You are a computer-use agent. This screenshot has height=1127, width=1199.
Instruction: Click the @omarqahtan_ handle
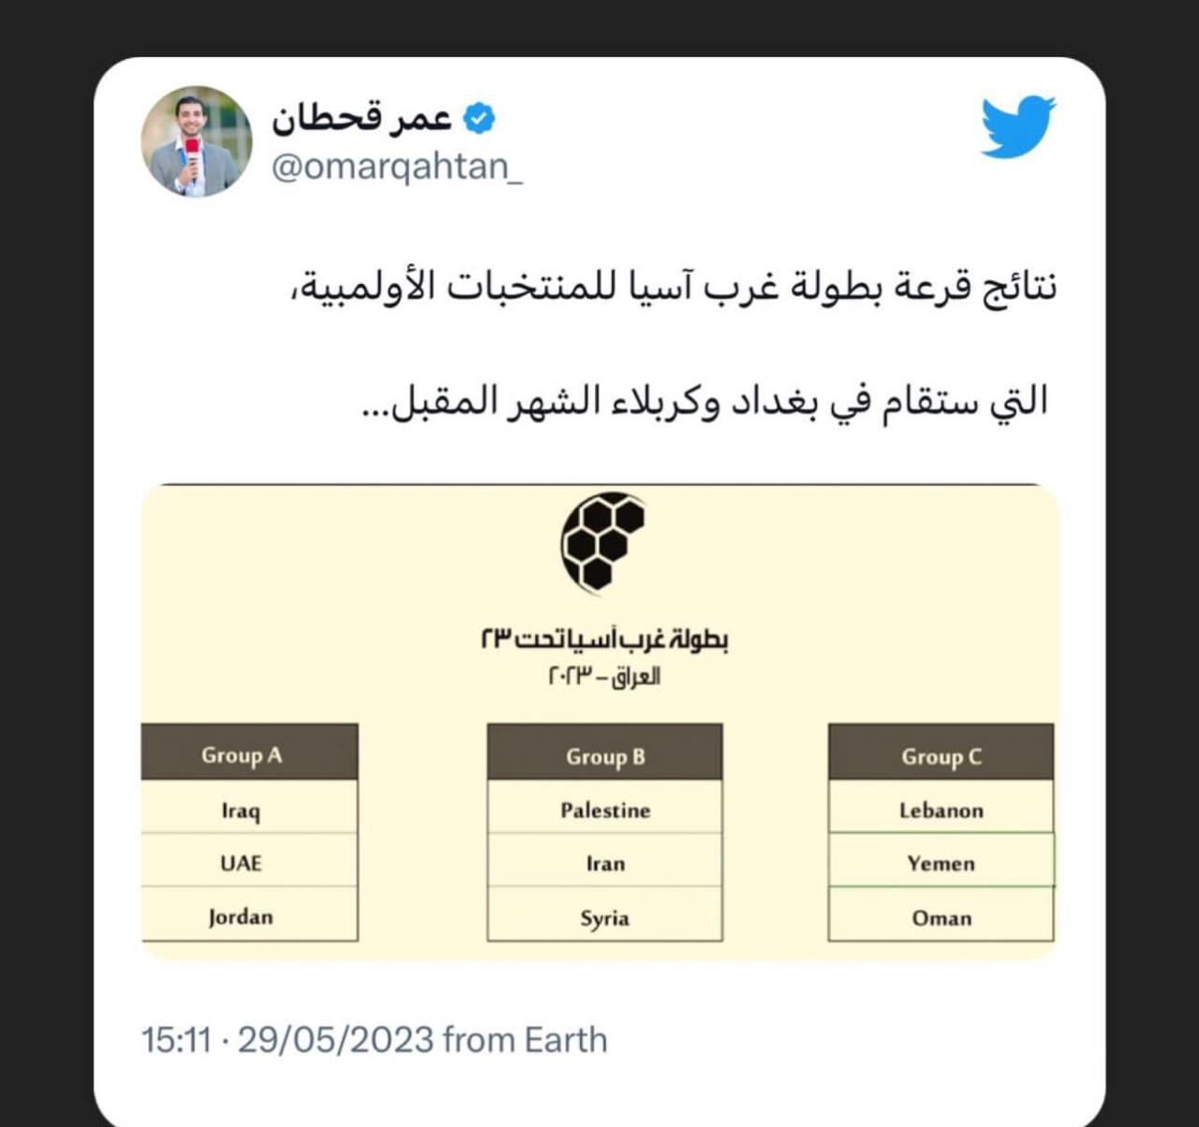click(397, 166)
